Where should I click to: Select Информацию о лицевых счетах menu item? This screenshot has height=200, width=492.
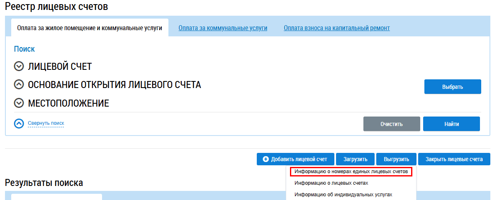click(x=331, y=183)
